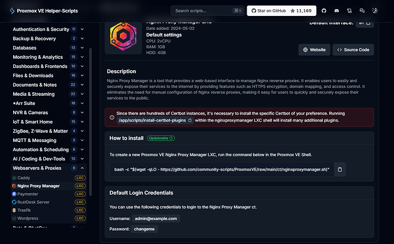Click the bash install command text

pos(222,169)
